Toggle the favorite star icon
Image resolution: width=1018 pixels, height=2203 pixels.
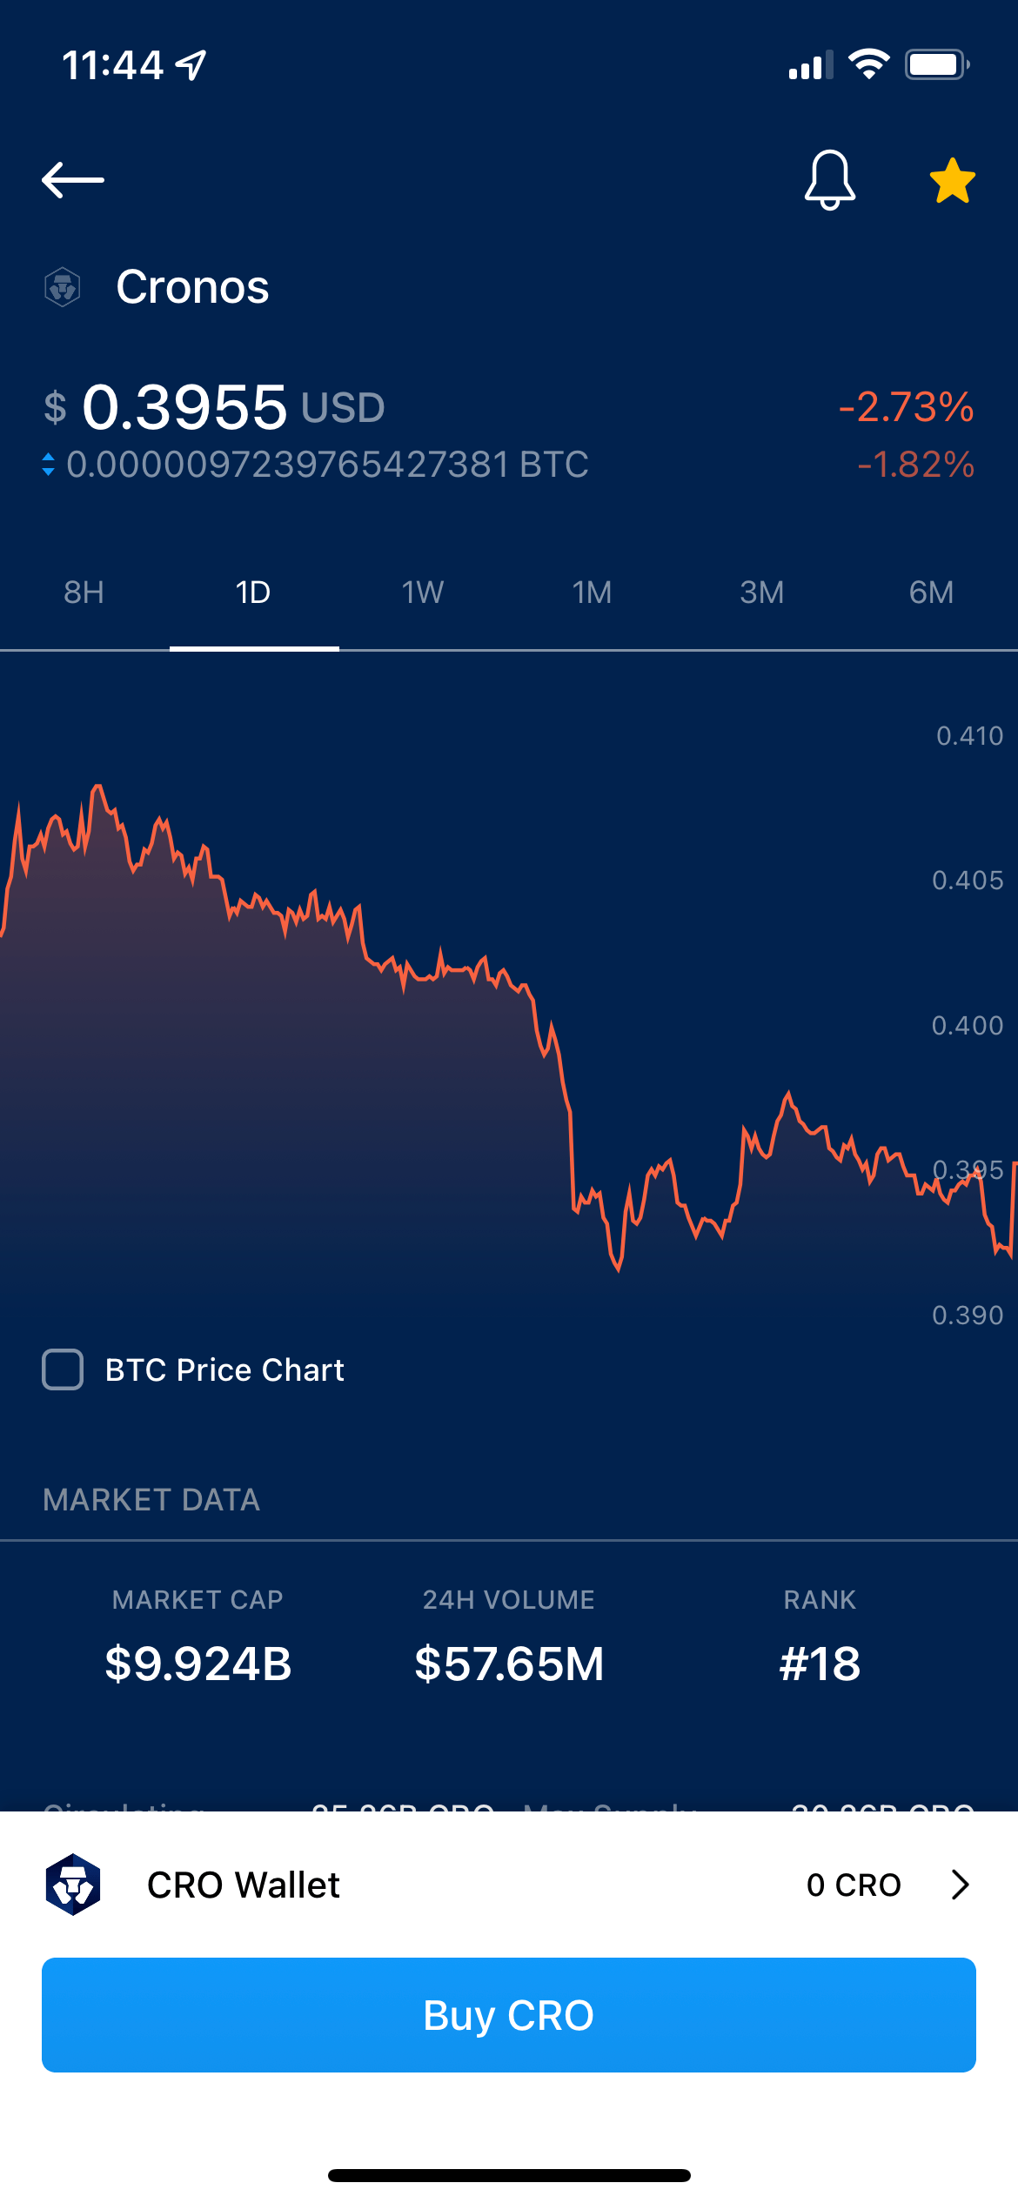pyautogui.click(x=952, y=181)
